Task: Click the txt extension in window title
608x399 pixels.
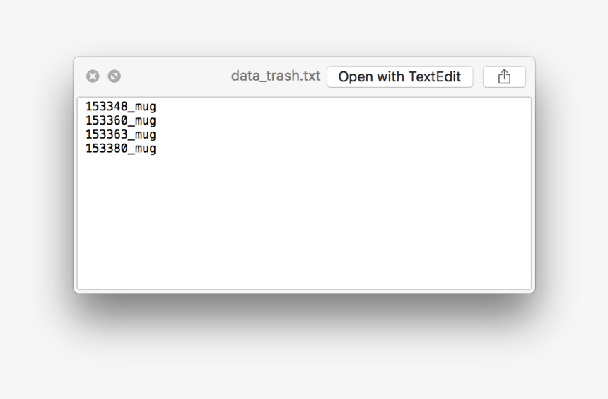Action: click(310, 76)
